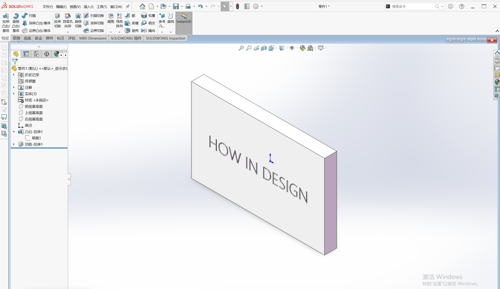The width and height of the screenshot is (500, 289).
Task: Click the Print button
Action: 188,6
